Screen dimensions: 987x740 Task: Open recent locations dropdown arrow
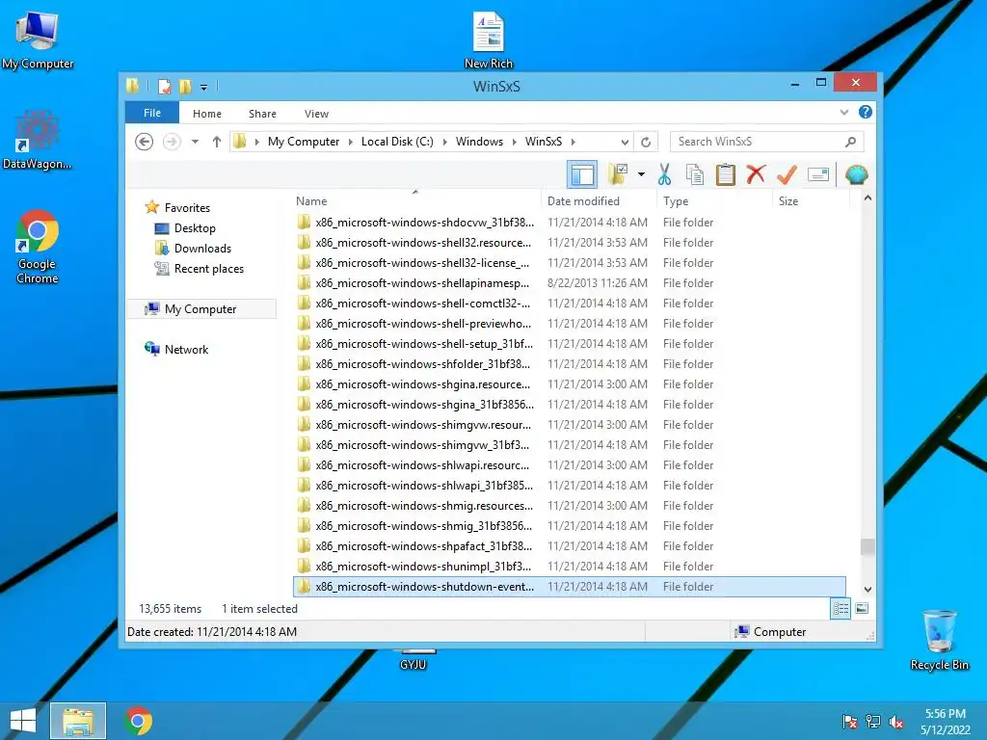click(195, 142)
